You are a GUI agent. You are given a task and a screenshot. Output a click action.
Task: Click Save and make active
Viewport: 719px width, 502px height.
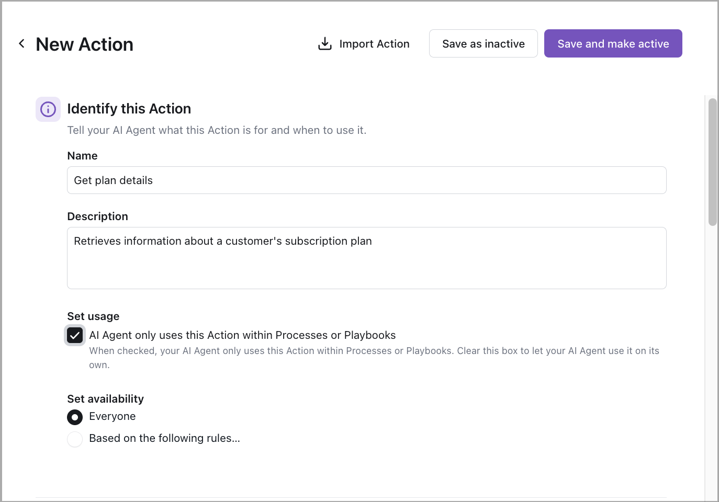pyautogui.click(x=613, y=44)
